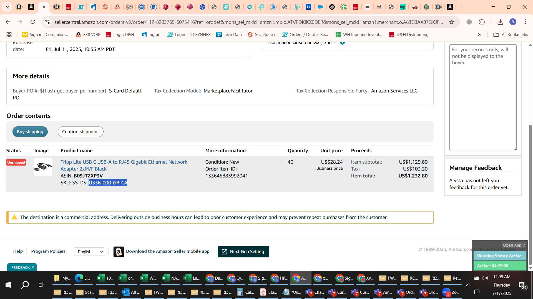The width and height of the screenshot is (533, 299).
Task: Open the Outlook All taskbar item
Action: [131, 292]
